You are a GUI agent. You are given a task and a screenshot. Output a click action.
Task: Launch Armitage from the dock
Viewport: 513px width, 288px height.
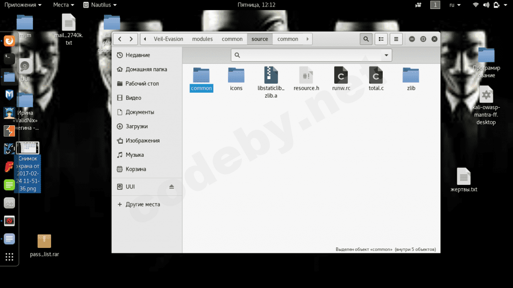tap(9, 113)
